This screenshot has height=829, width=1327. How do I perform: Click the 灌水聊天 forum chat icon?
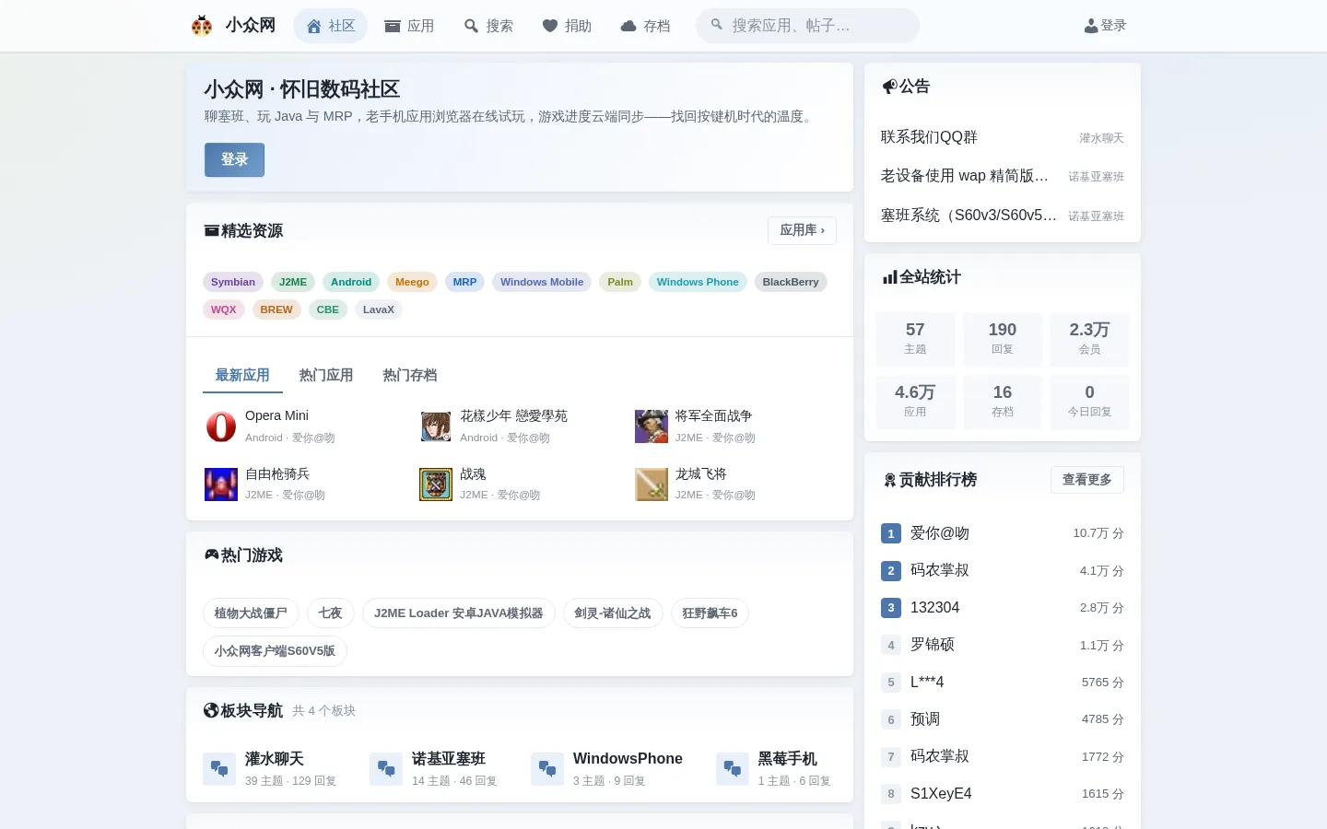(x=219, y=769)
